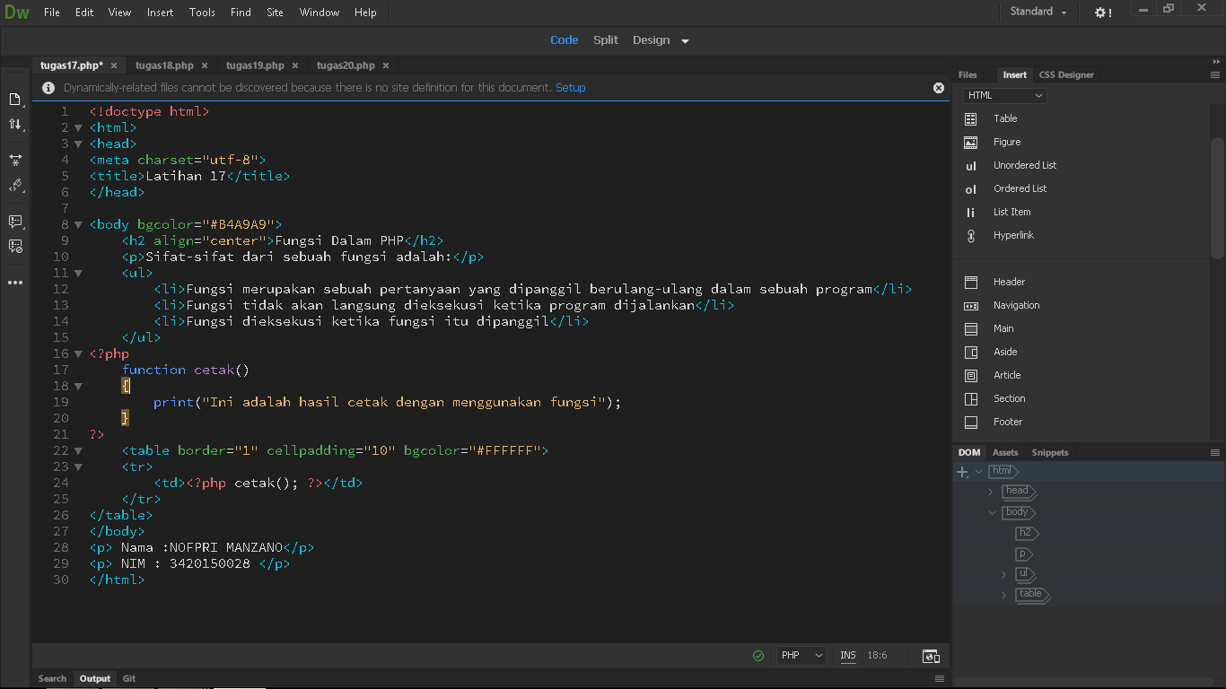Viewport: 1226px width, 689px height.
Task: Collapse the html code fold on line 2
Action: click(78, 127)
